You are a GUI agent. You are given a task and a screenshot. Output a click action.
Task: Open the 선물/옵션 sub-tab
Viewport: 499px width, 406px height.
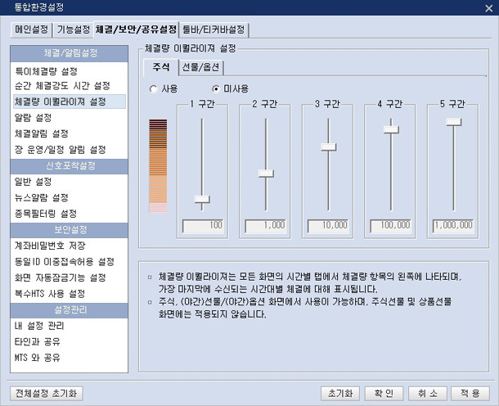(200, 67)
